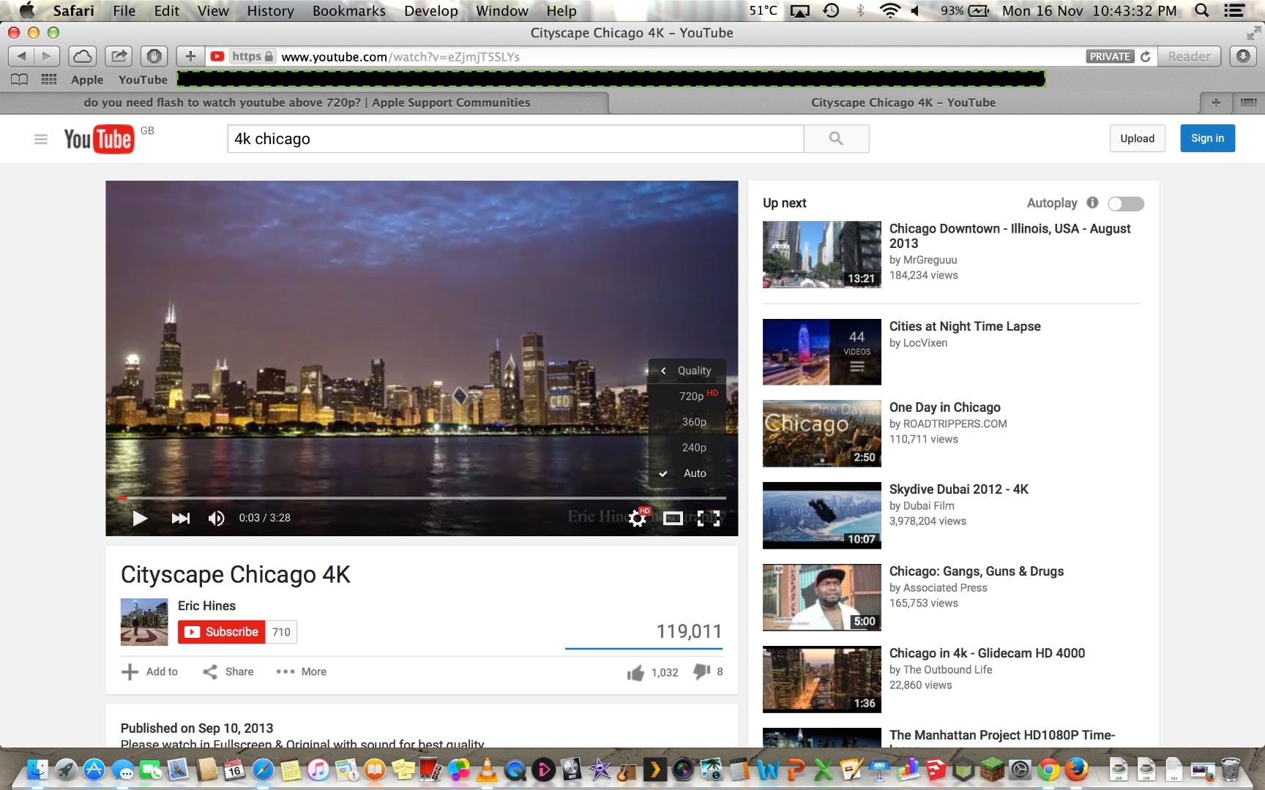Mute the video volume
The image size is (1265, 790).
click(216, 518)
